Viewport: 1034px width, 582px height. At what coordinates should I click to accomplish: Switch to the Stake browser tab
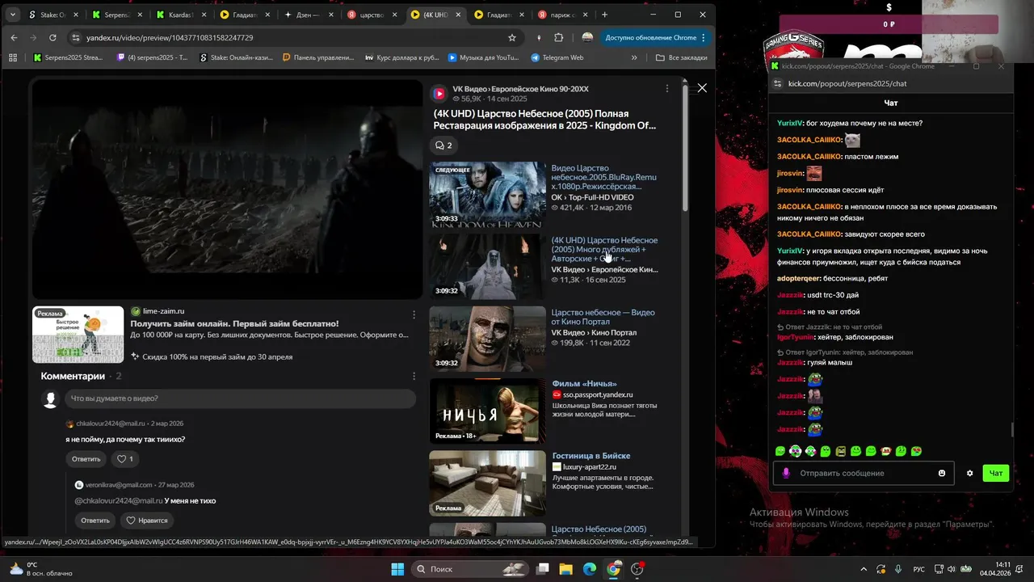[53, 15]
